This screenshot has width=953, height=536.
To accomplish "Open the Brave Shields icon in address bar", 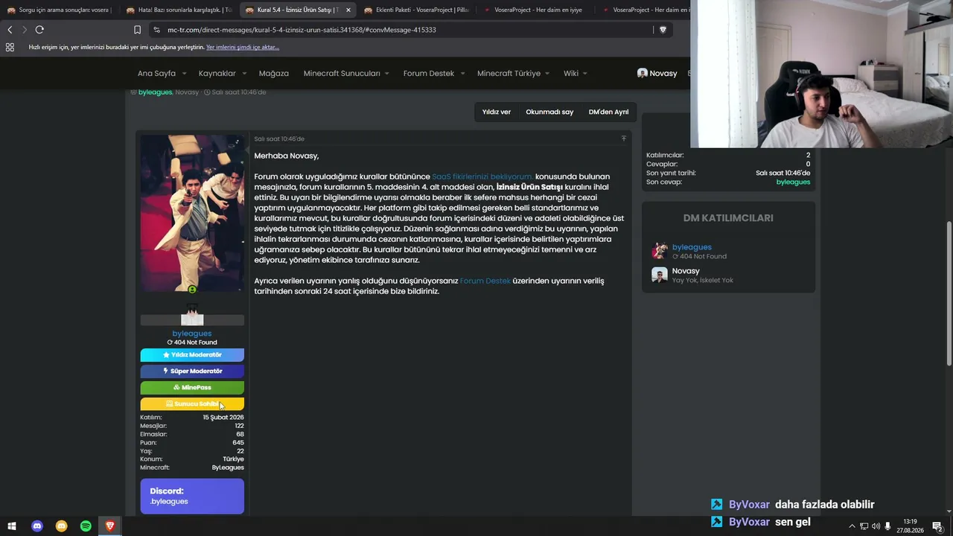I will [x=663, y=30].
